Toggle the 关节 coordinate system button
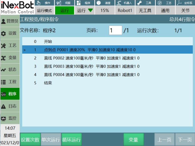Image resolution: width=195 pixels, height=146 pixels. coord(185,11)
